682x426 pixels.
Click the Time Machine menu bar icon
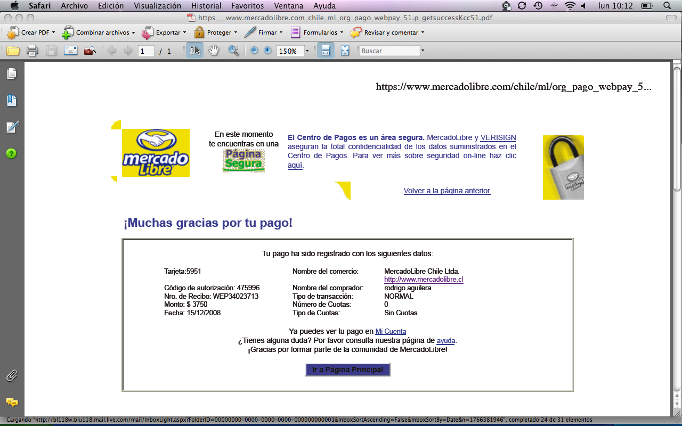[x=539, y=6]
